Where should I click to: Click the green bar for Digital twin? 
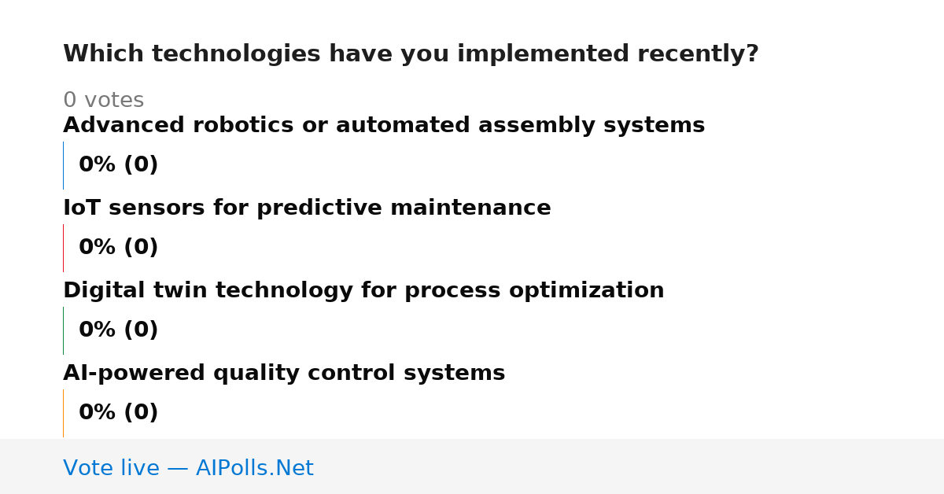[x=63, y=330]
